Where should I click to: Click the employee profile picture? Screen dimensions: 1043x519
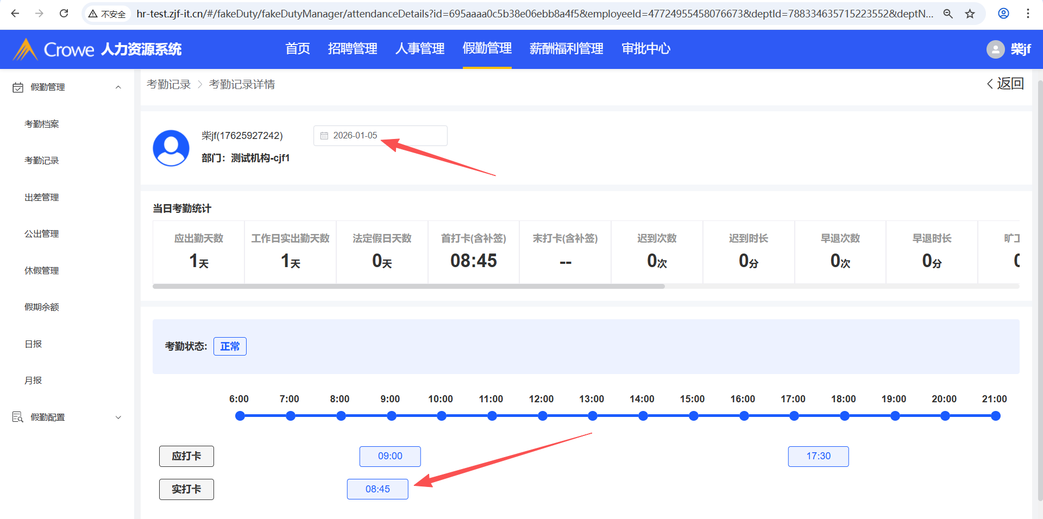click(171, 148)
